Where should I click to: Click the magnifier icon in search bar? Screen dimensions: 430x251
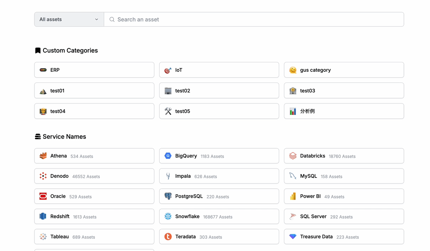pyautogui.click(x=112, y=19)
